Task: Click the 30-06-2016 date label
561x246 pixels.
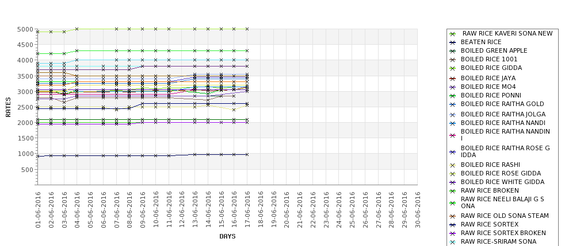Action: pyautogui.click(x=418, y=210)
